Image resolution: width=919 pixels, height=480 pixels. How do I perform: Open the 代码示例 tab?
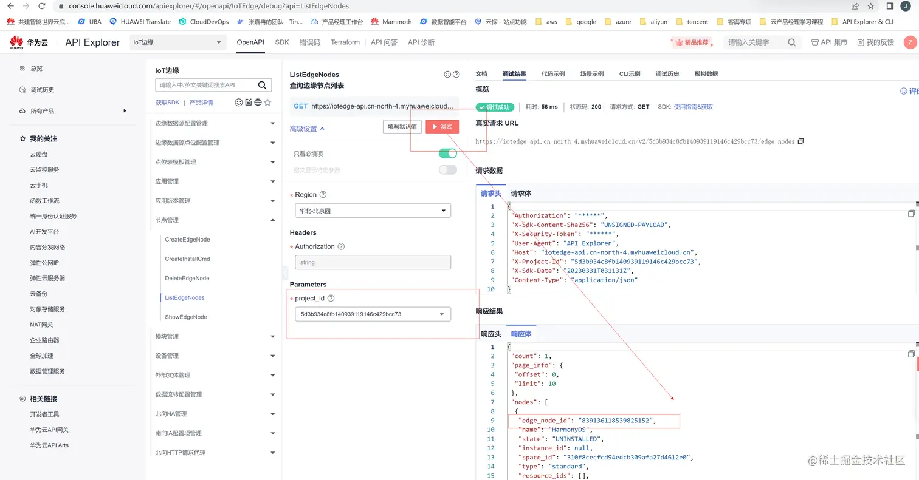tap(553, 74)
